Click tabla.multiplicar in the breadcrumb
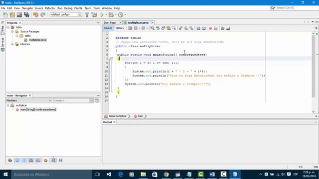Screen dimensions: 319x179 click(118, 116)
